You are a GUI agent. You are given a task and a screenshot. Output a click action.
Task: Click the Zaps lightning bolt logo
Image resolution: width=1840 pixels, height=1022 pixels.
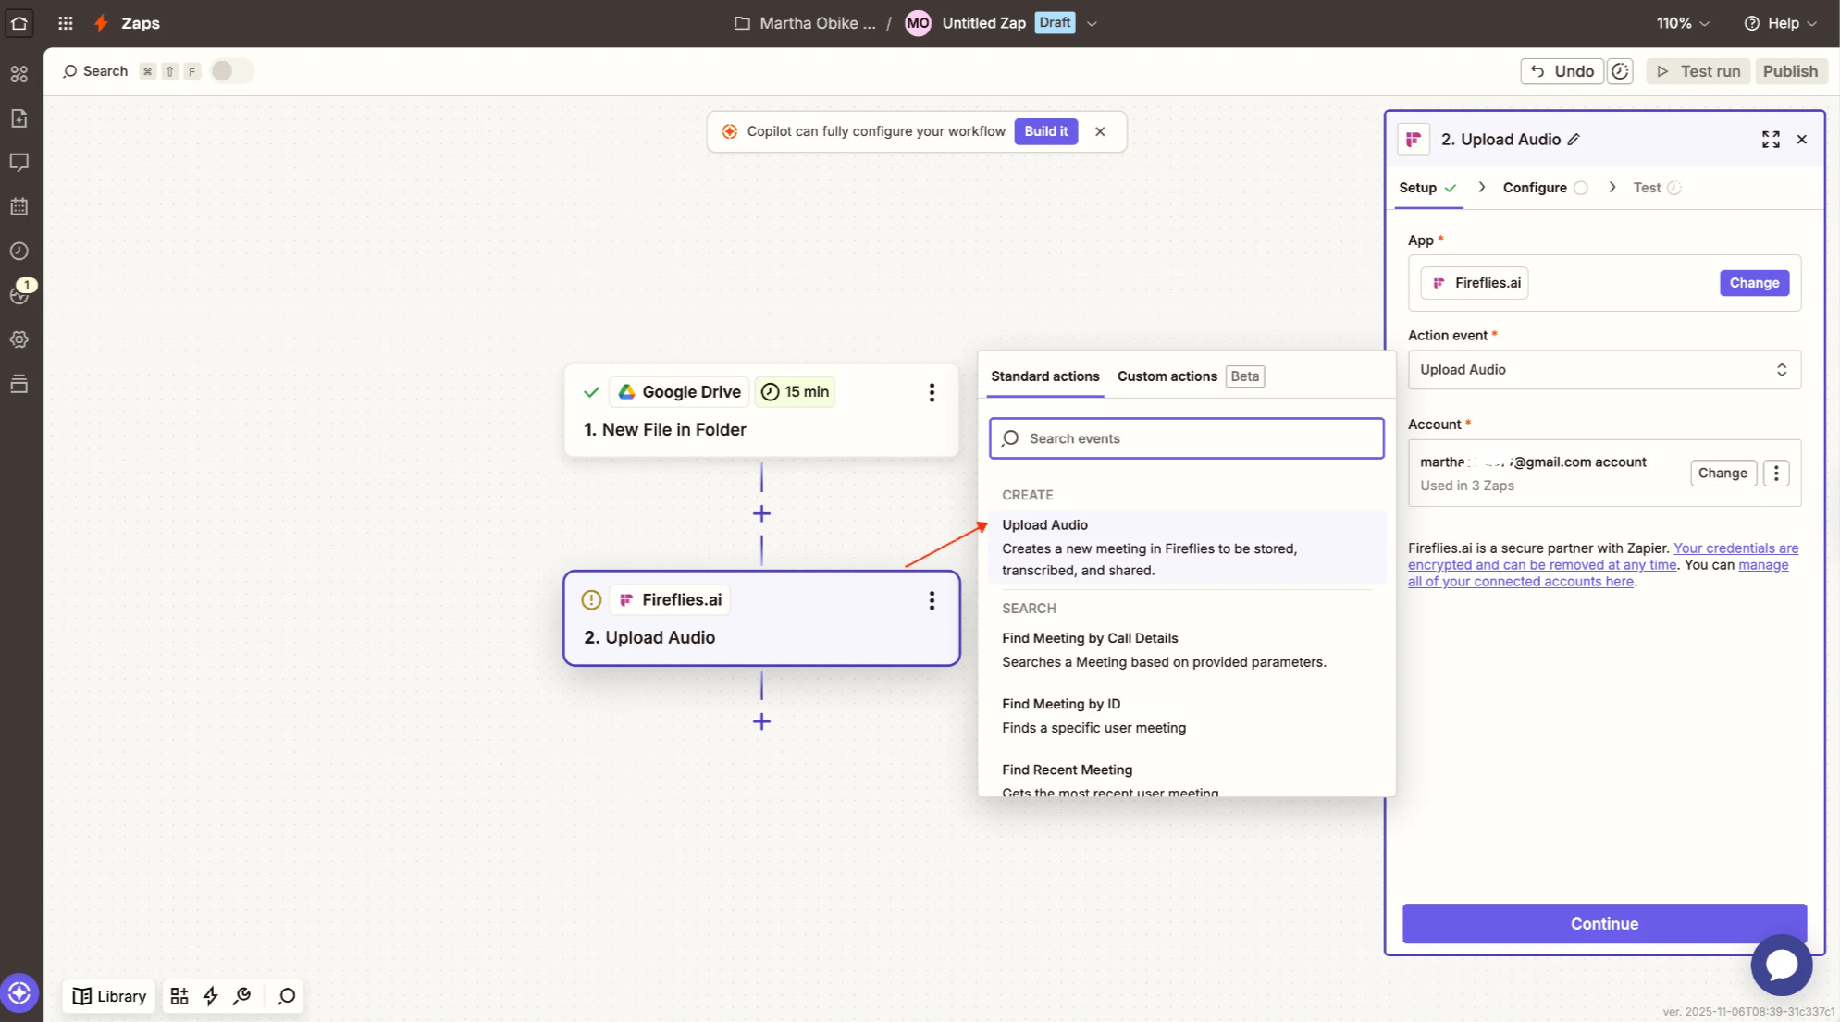[102, 23]
